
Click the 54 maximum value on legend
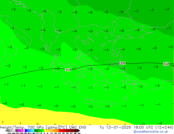(x=79, y=133)
